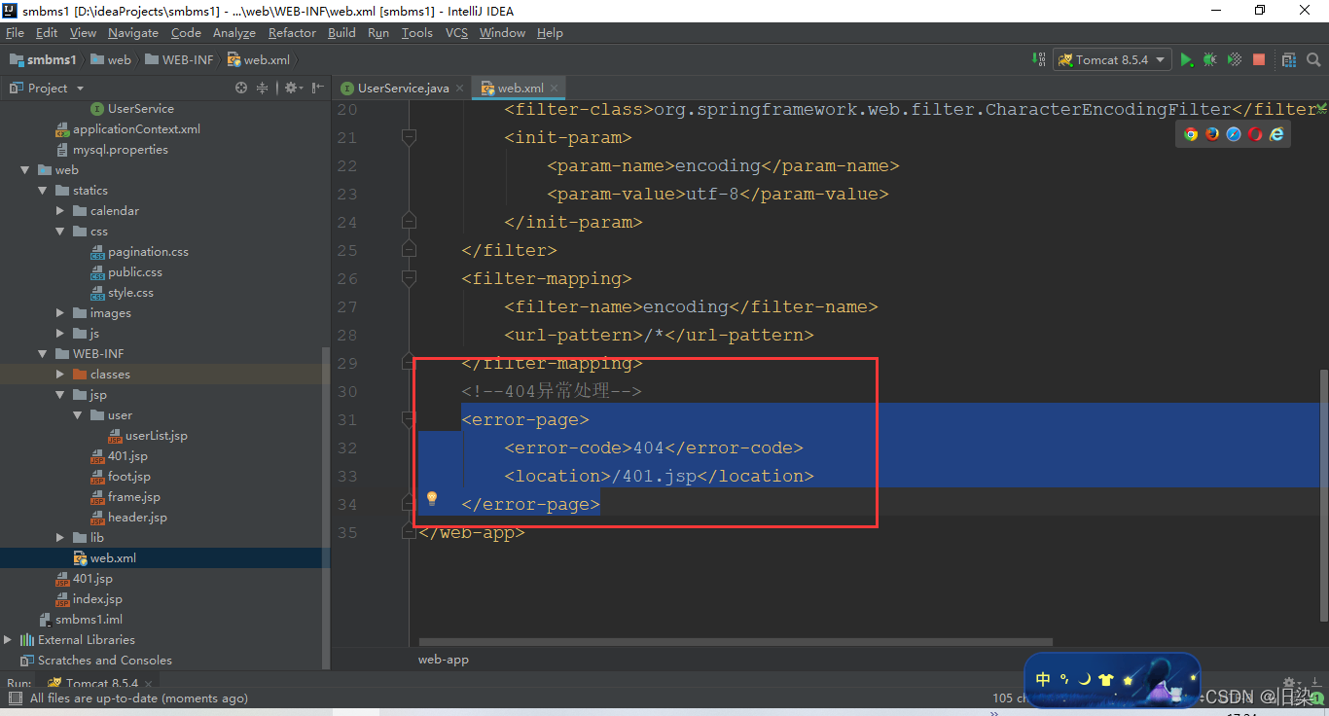This screenshot has height=716, width=1329.
Task: Open the Refactor menu
Action: 292,32
